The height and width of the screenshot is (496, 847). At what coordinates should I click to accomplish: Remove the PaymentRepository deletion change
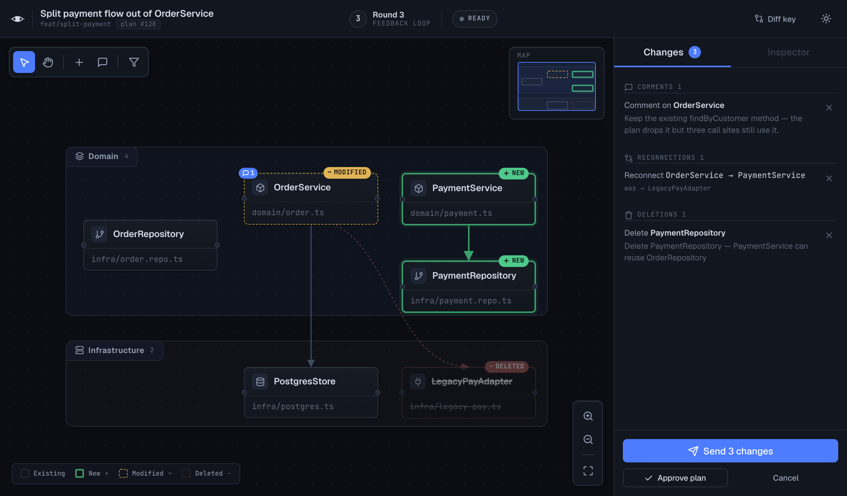pyautogui.click(x=829, y=235)
